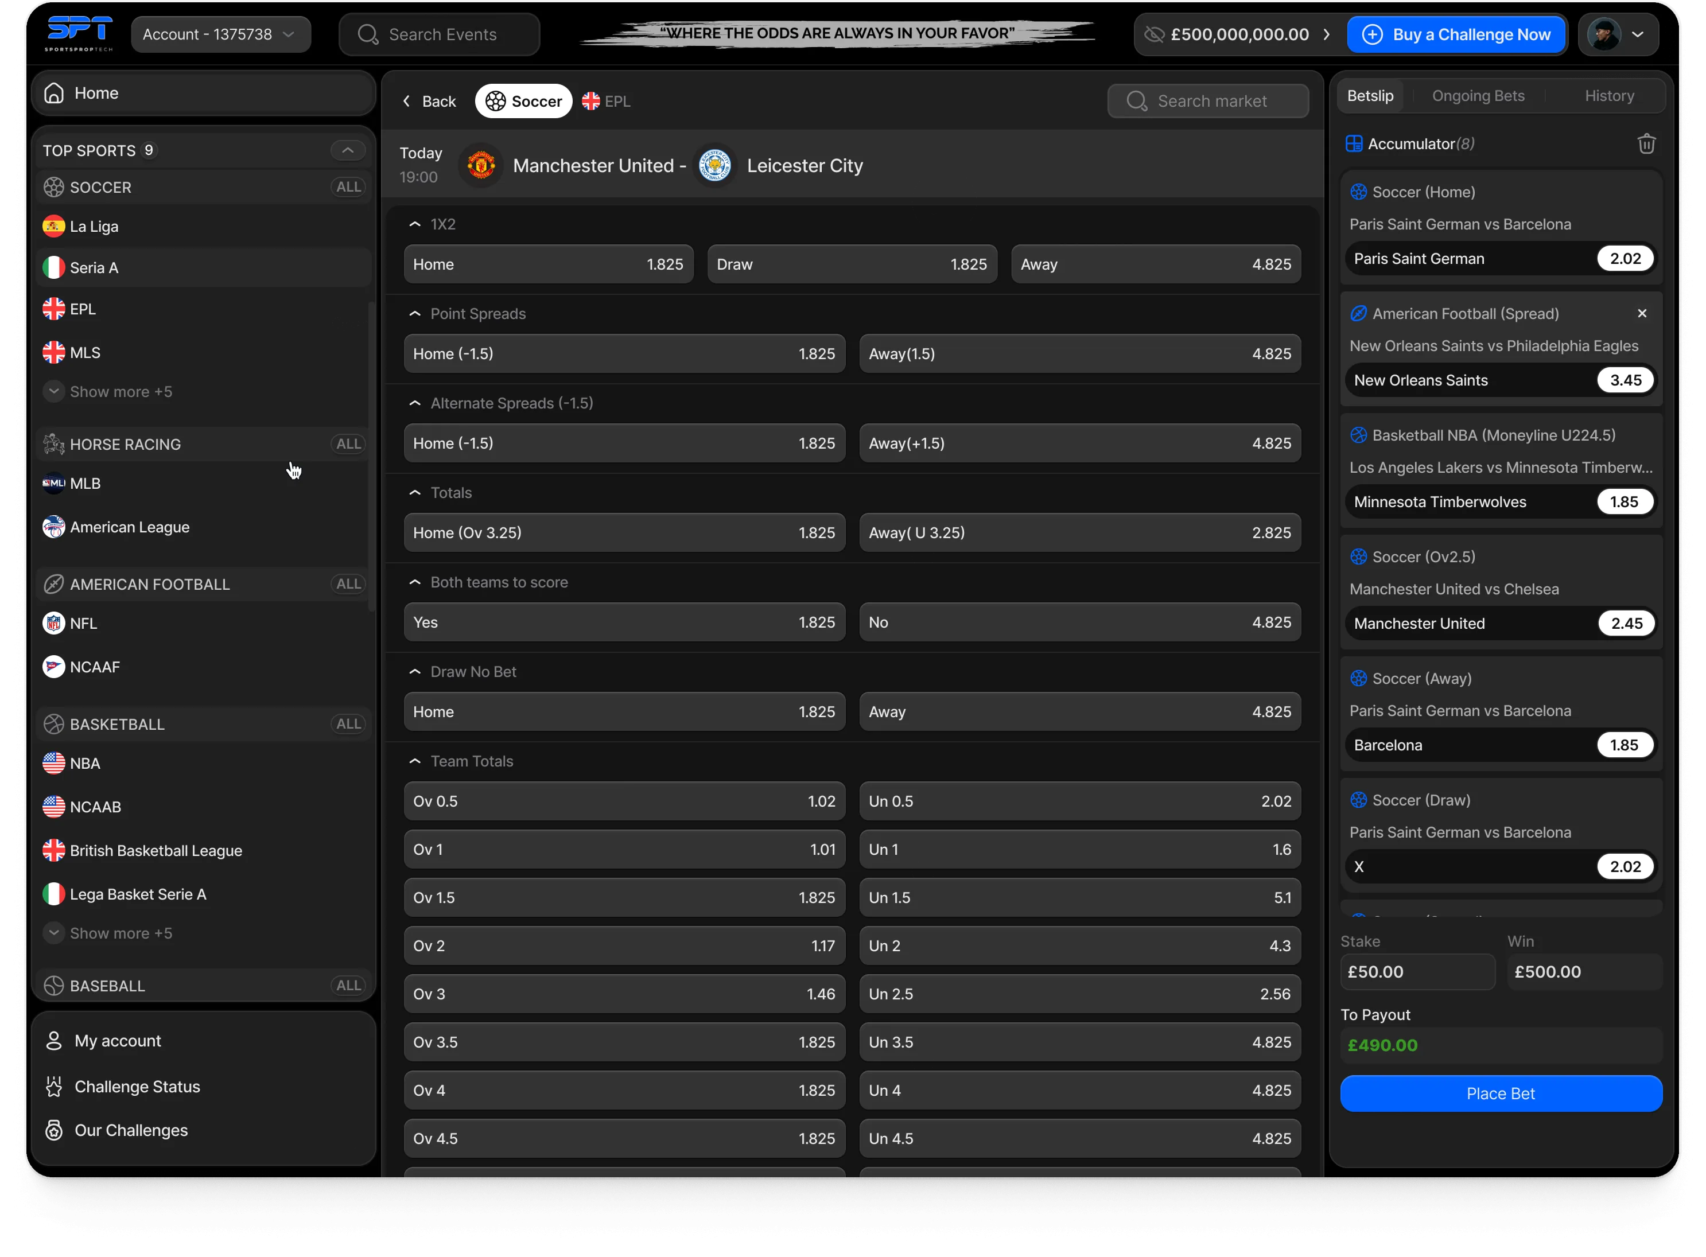The width and height of the screenshot is (1706, 1257).
Task: Click Buy a Challenge Now
Action: pos(1456,34)
